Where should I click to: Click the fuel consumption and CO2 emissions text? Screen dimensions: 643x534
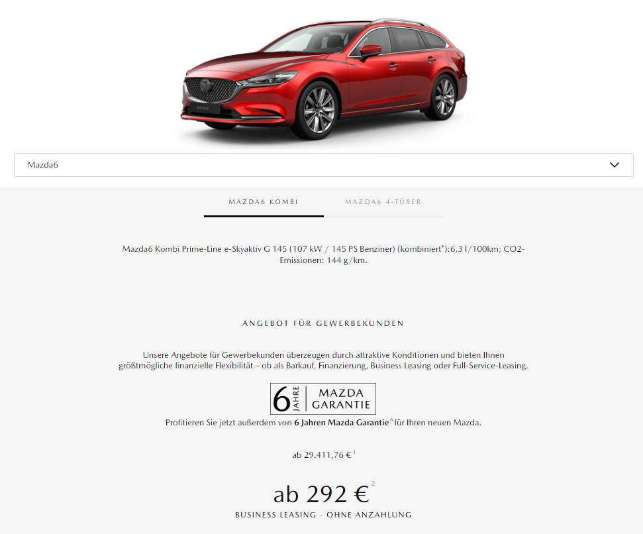tap(323, 254)
